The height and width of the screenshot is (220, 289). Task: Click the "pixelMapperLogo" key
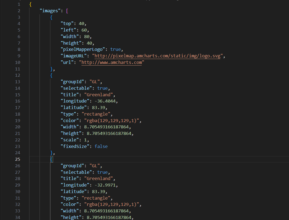click(x=84, y=49)
